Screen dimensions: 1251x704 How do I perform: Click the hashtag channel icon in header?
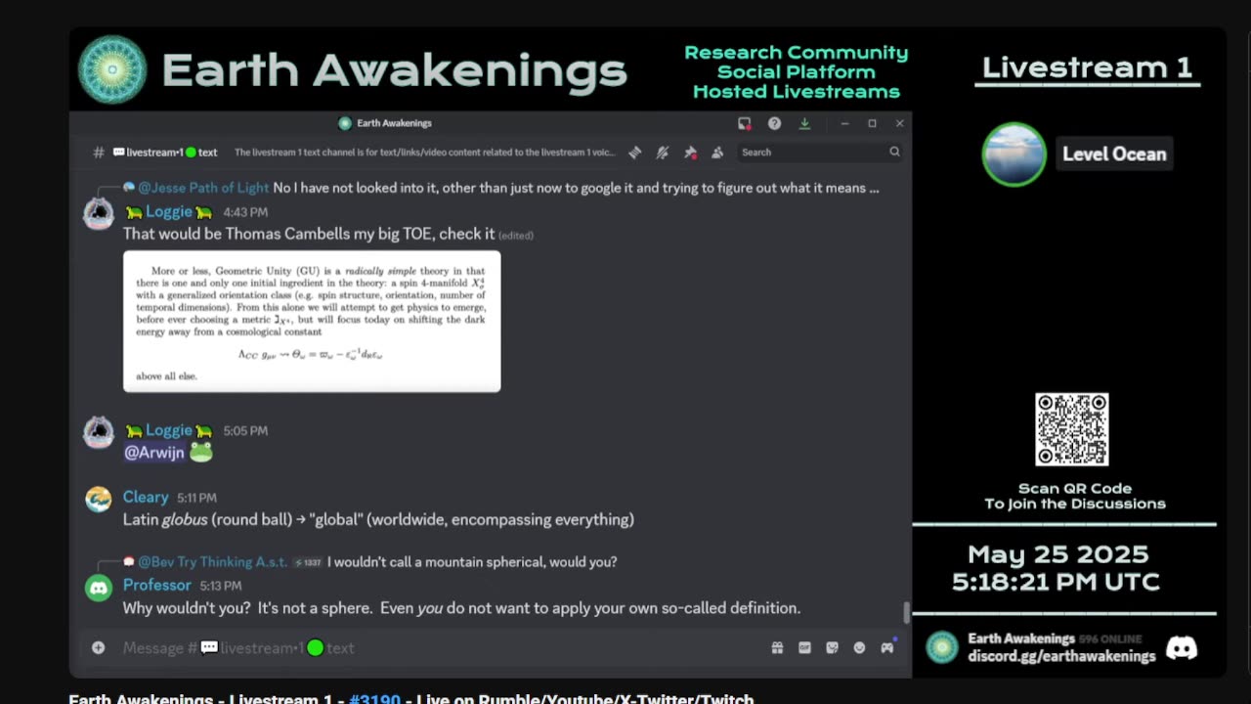pos(99,153)
